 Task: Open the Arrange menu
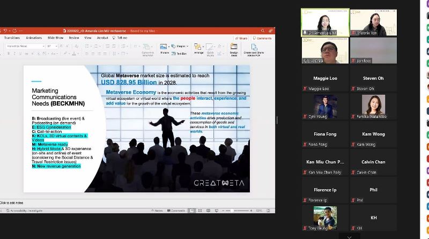click(198, 49)
